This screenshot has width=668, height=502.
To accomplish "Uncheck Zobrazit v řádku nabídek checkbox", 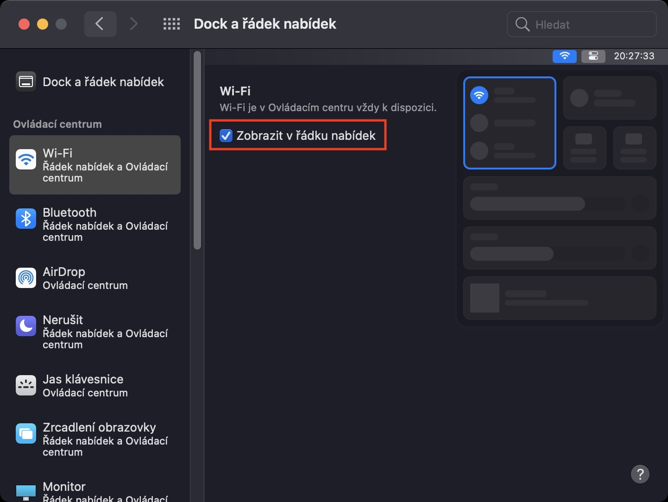I will tap(226, 136).
